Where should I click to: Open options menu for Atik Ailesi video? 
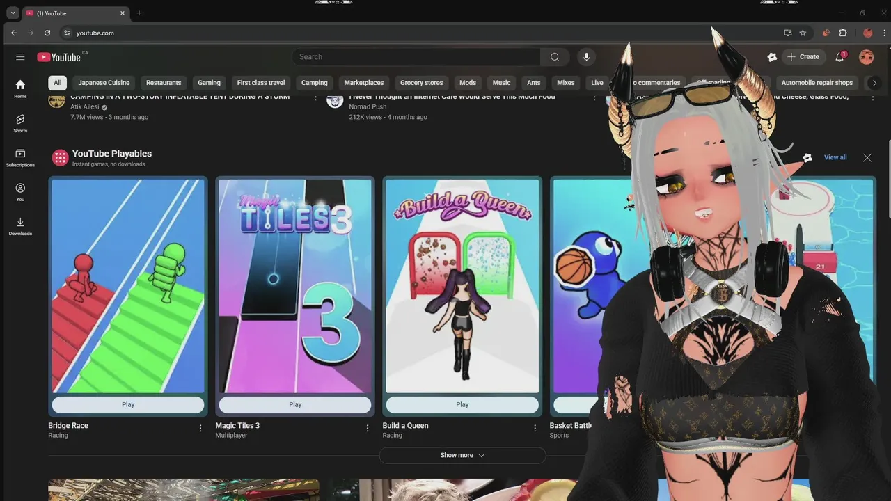tap(315, 99)
